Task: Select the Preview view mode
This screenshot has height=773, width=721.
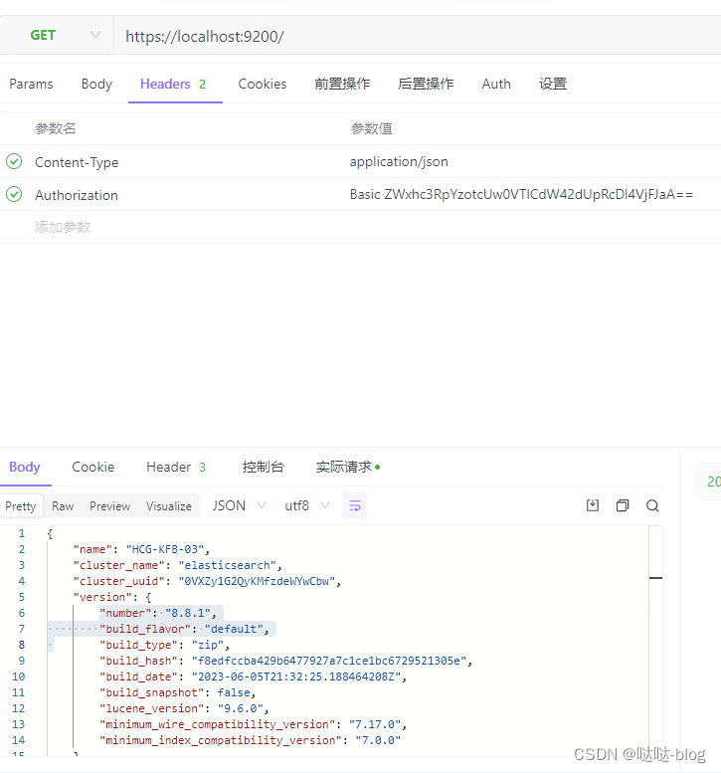Action: (x=110, y=506)
